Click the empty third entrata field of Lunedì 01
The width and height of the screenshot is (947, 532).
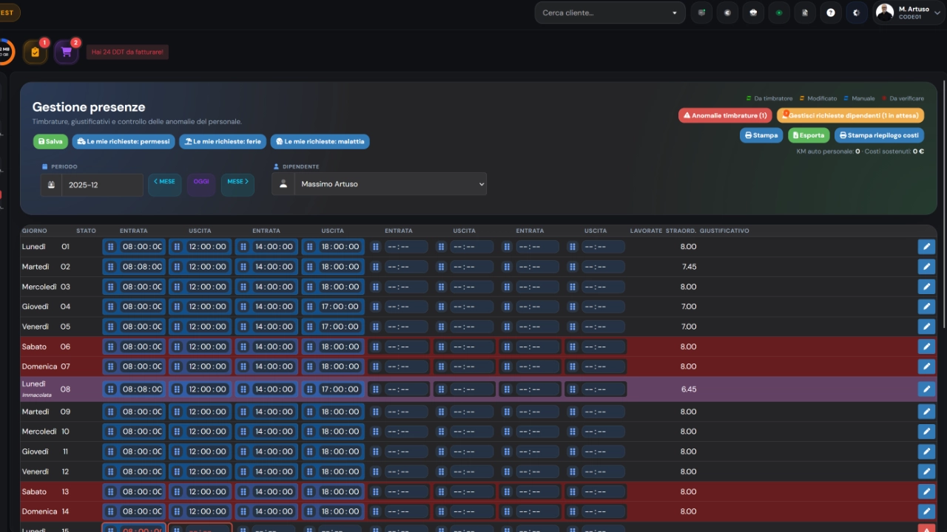(405, 247)
